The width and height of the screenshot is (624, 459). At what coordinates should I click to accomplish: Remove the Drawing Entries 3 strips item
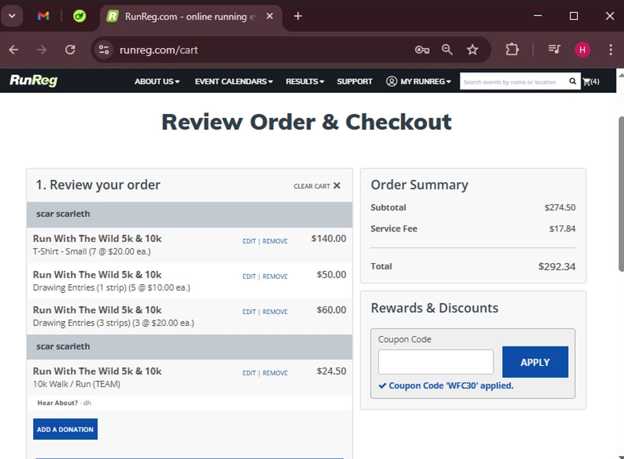click(275, 312)
